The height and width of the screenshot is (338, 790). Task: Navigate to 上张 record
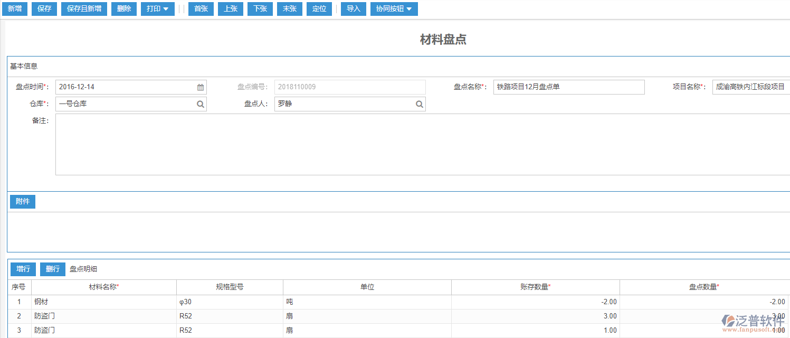coord(230,8)
